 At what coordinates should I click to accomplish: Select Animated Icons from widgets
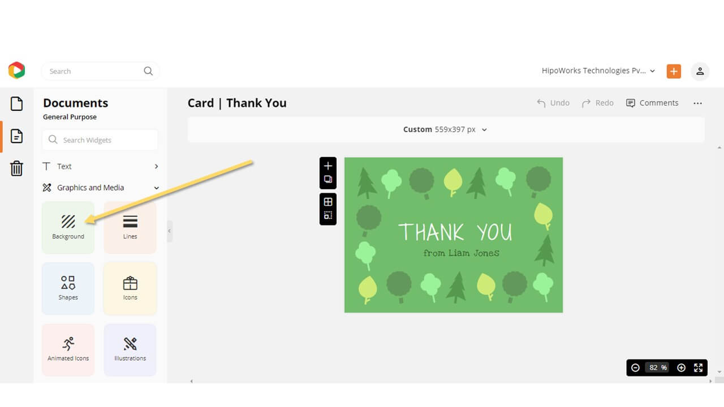[68, 349]
